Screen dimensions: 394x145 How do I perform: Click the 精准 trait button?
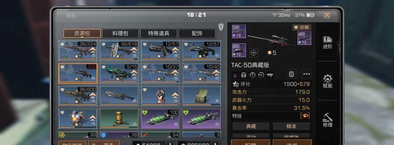tap(291, 127)
